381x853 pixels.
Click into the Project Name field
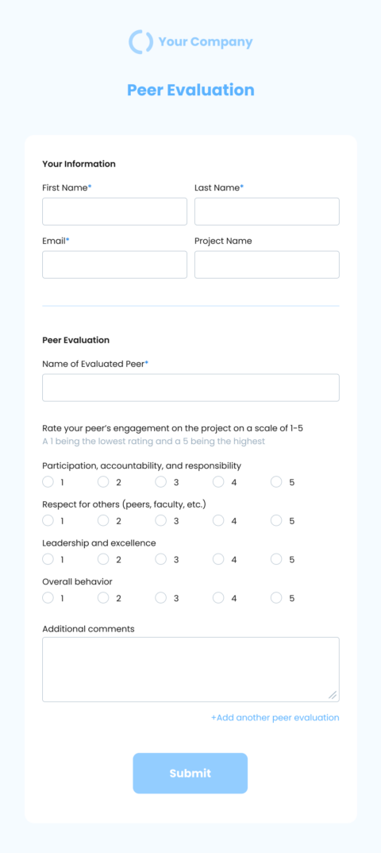[267, 264]
